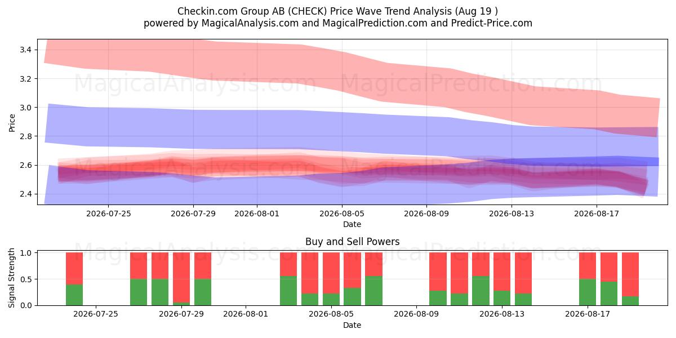Click 2026-08-09 on the Buy and Sell axis
Screen dimensions: 676x338
[x=416, y=314]
